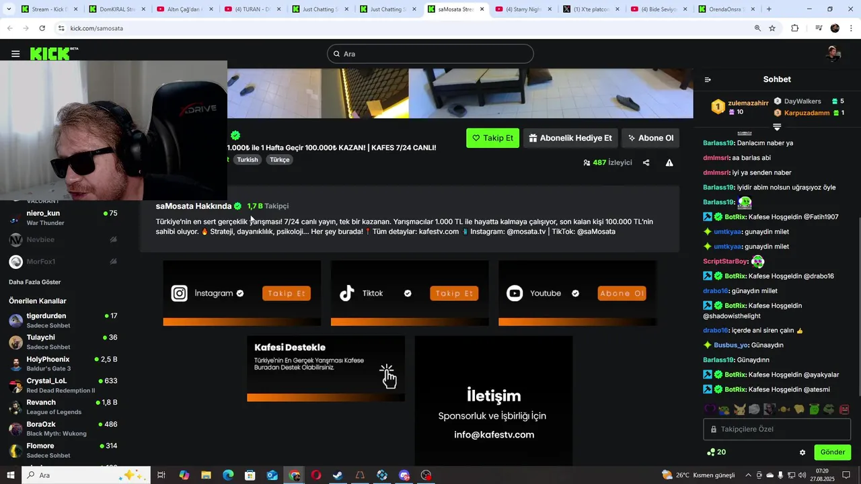
Task: Click the Turkish tag
Action: [248, 160]
